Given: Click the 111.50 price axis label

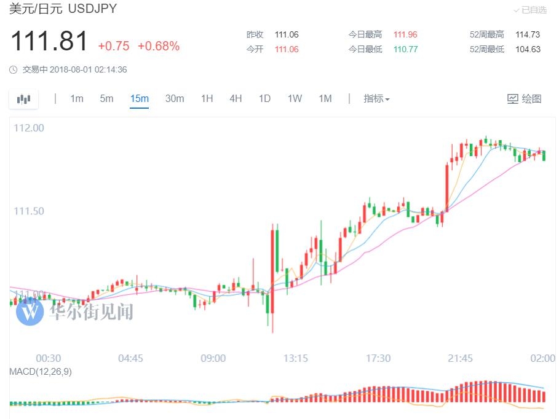Looking at the screenshot, I should [x=29, y=211].
